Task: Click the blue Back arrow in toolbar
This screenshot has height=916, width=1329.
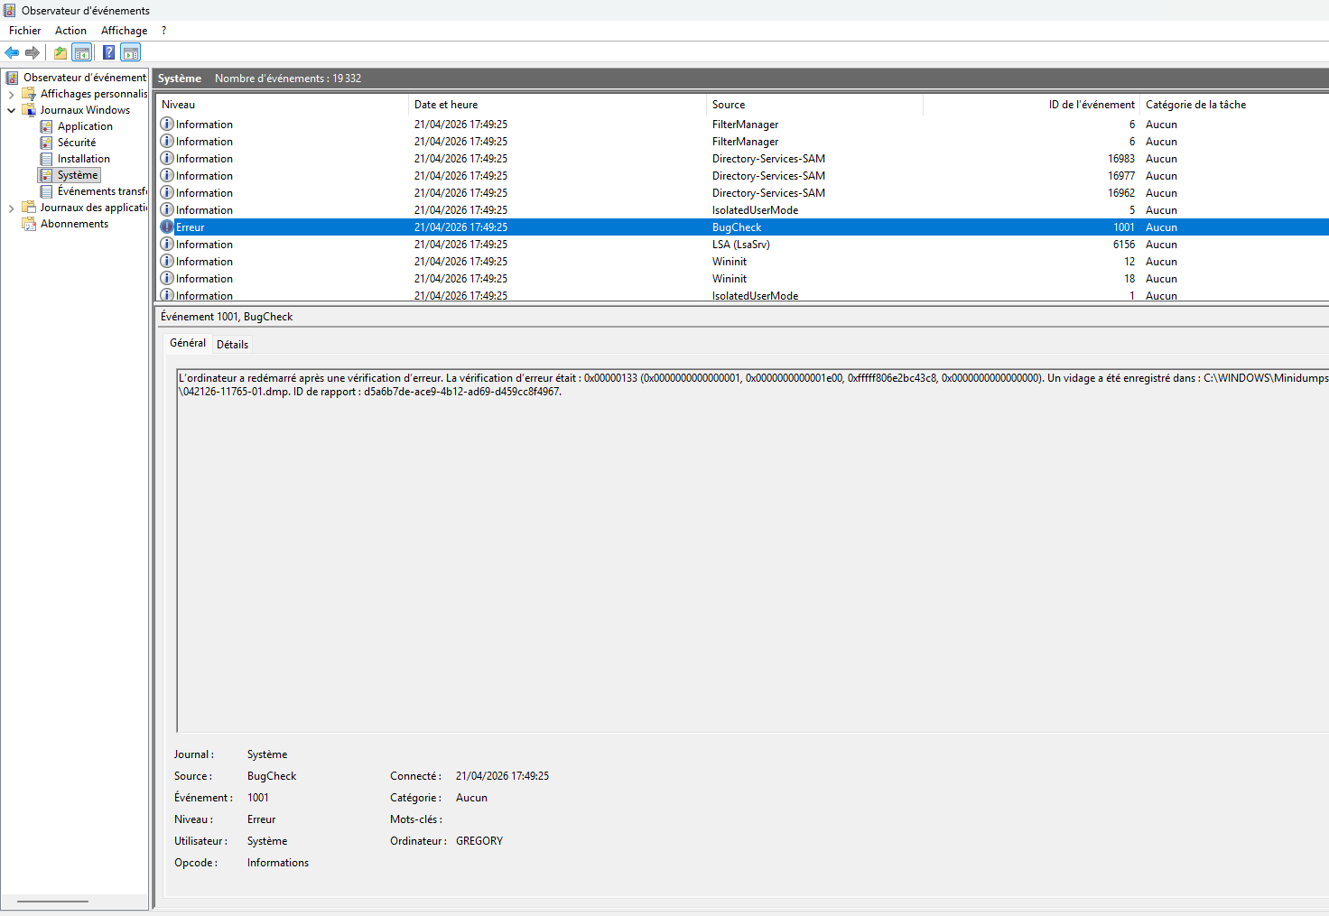Action: [x=12, y=52]
